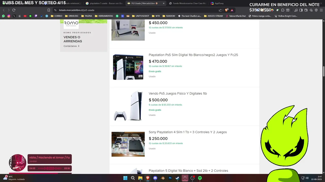Toggle the browser sidebar panel icon
The height and width of the screenshot is (182, 325).
[x=301, y=10]
